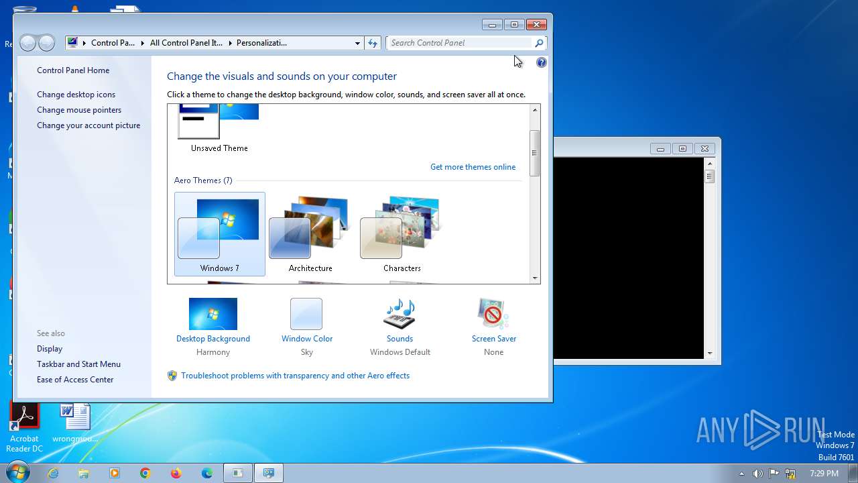Click Change your account picture
The width and height of the screenshot is (858, 483).
pyautogui.click(x=88, y=125)
